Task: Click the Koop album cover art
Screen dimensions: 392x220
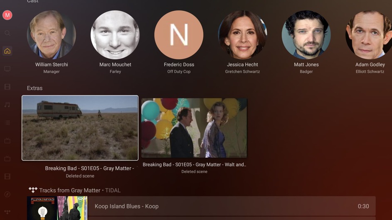Action: click(x=72, y=208)
